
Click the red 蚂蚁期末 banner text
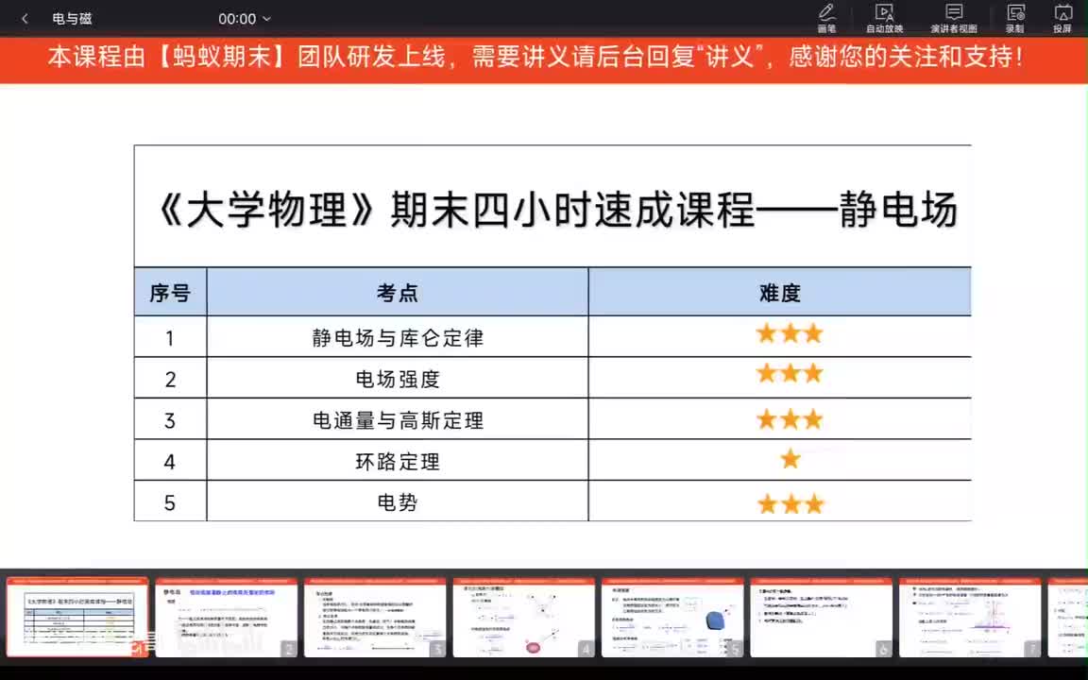[x=535, y=57]
